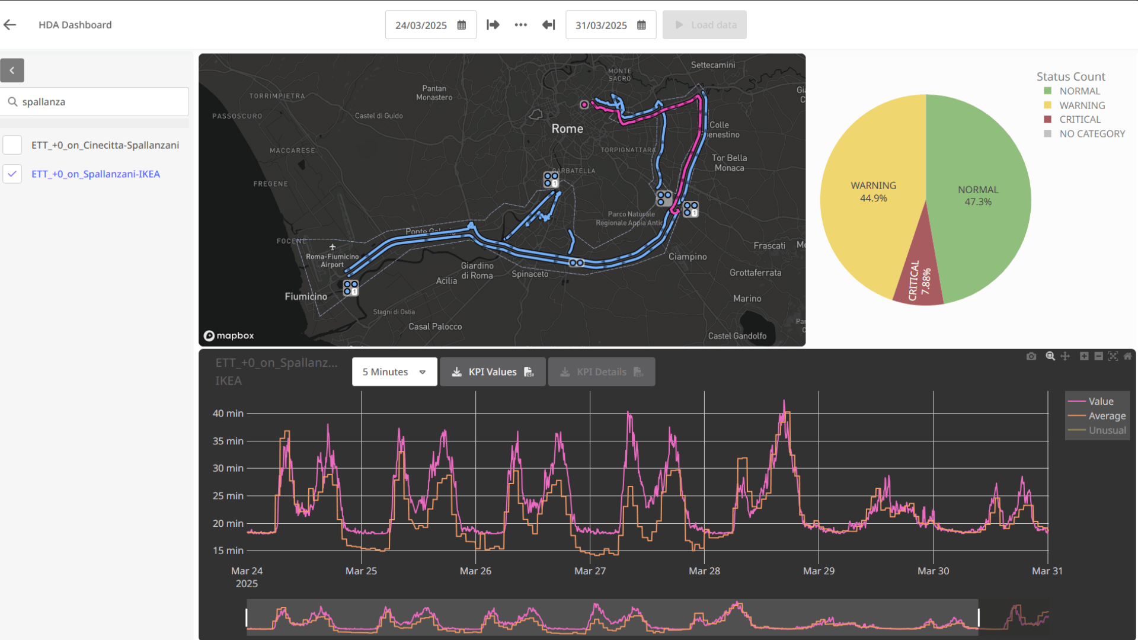
Task: Click the spallanza search field
Action: tap(101, 102)
